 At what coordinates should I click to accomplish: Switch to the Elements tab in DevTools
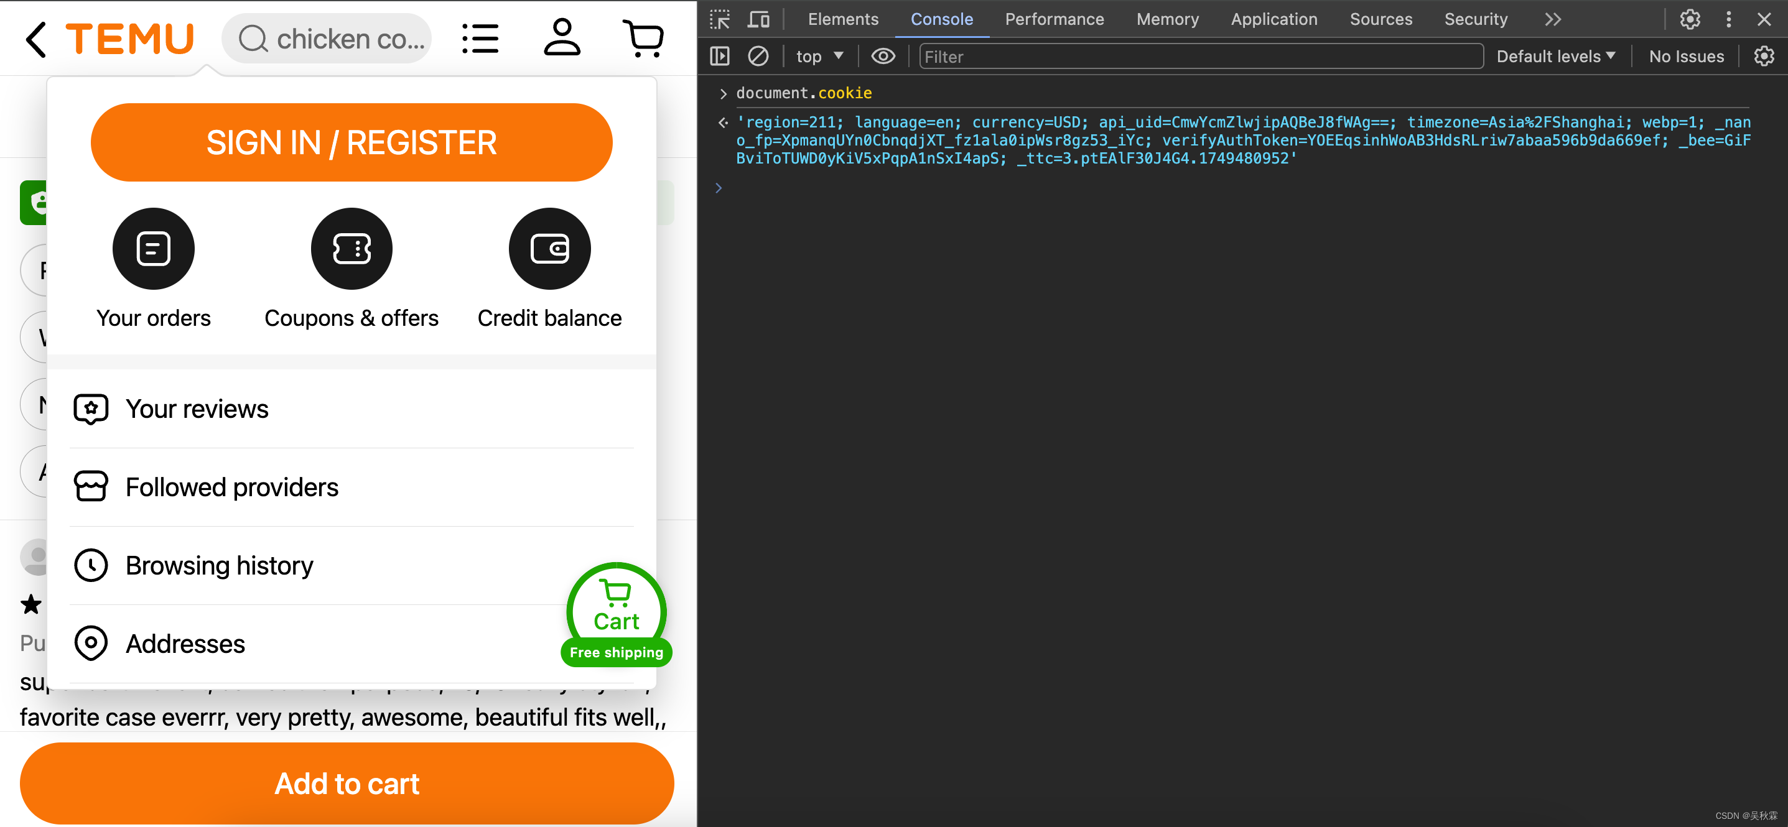pyautogui.click(x=842, y=19)
